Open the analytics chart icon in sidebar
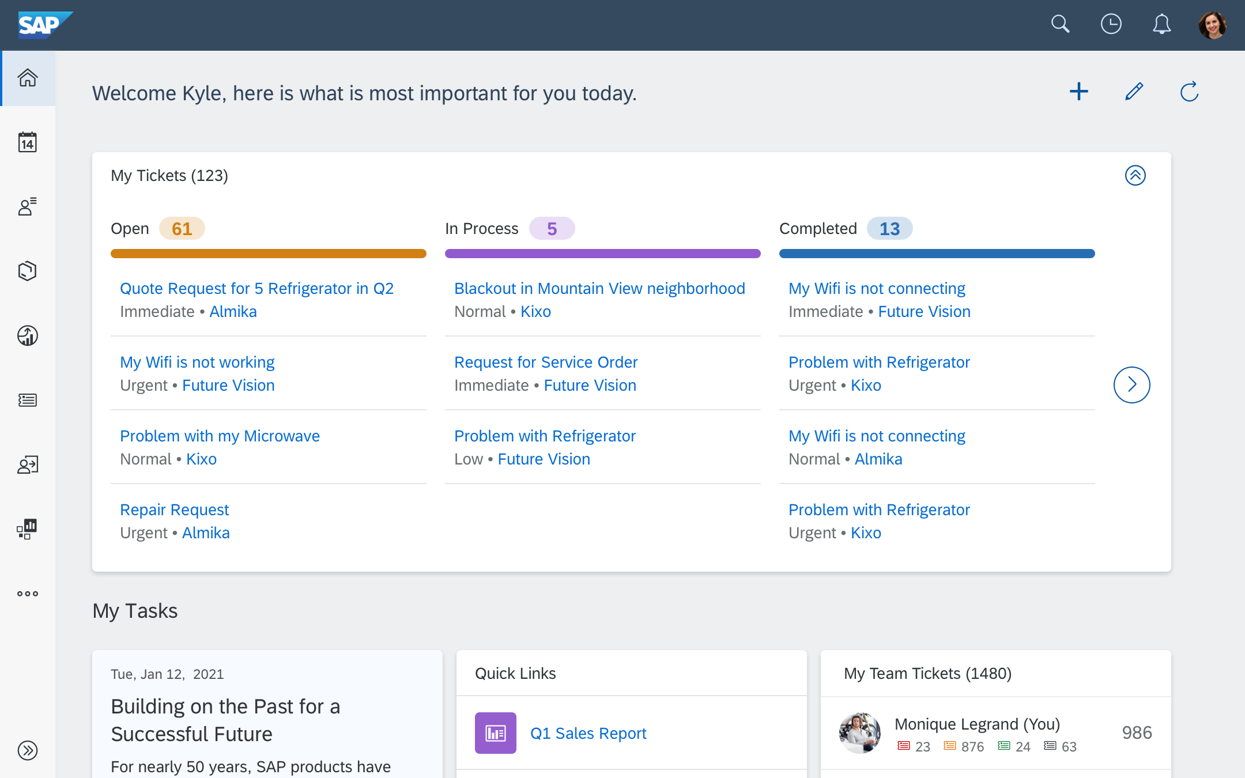This screenshot has width=1245, height=778. [x=28, y=335]
